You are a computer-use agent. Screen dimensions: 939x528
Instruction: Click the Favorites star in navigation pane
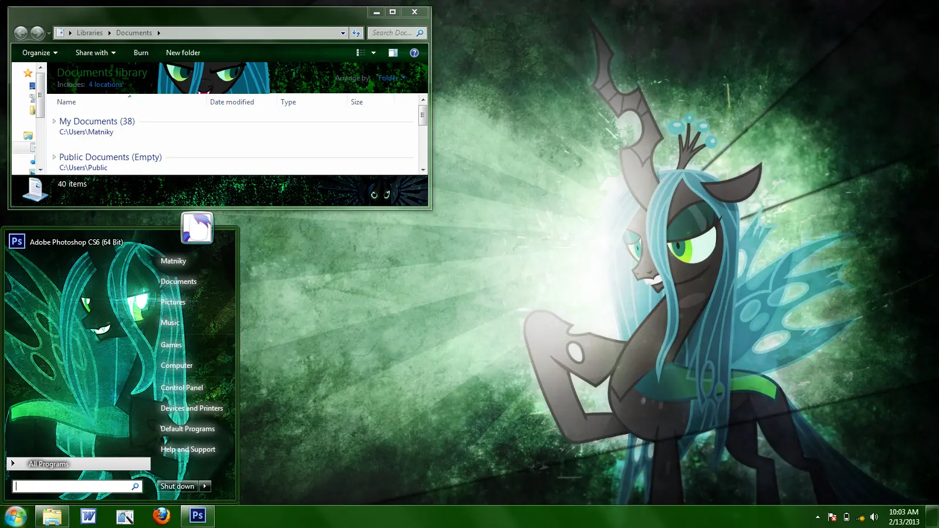point(28,73)
